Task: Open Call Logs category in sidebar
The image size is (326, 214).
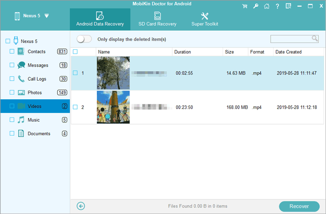Action: click(x=36, y=79)
